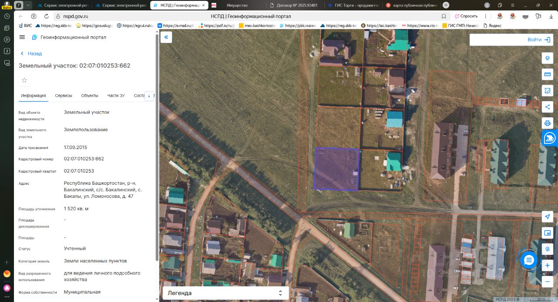
Task: Switch to the Части ЗУ tab
Action: tap(116, 95)
